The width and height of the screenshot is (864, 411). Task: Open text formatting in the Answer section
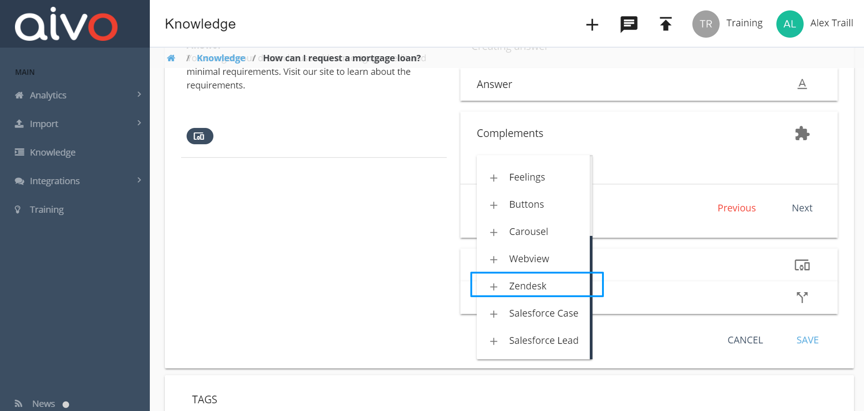[x=802, y=84]
